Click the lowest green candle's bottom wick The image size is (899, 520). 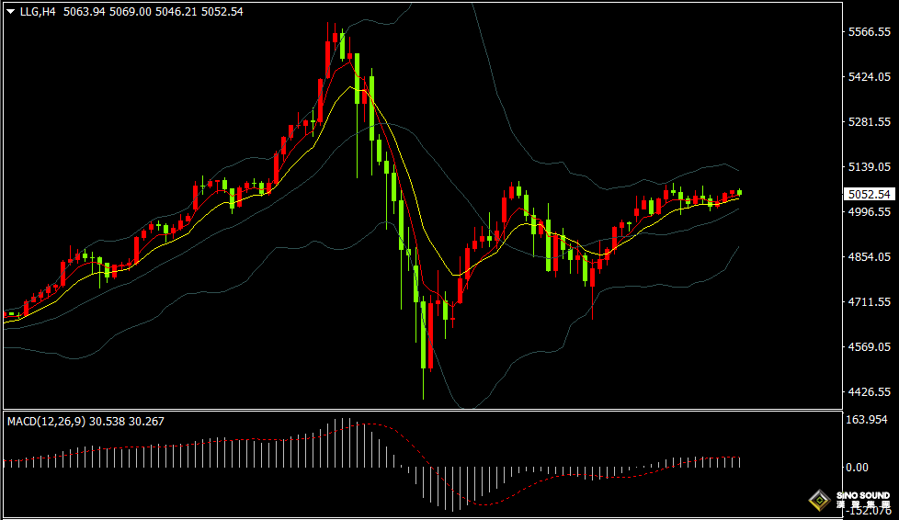pos(424,386)
